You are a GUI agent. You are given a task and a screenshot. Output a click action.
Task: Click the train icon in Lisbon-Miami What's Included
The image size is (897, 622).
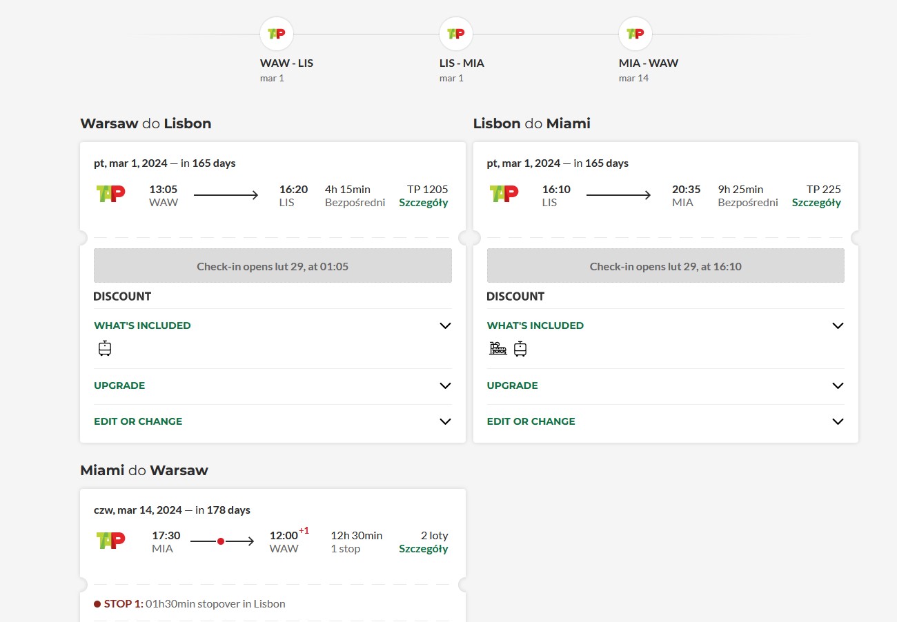click(497, 349)
